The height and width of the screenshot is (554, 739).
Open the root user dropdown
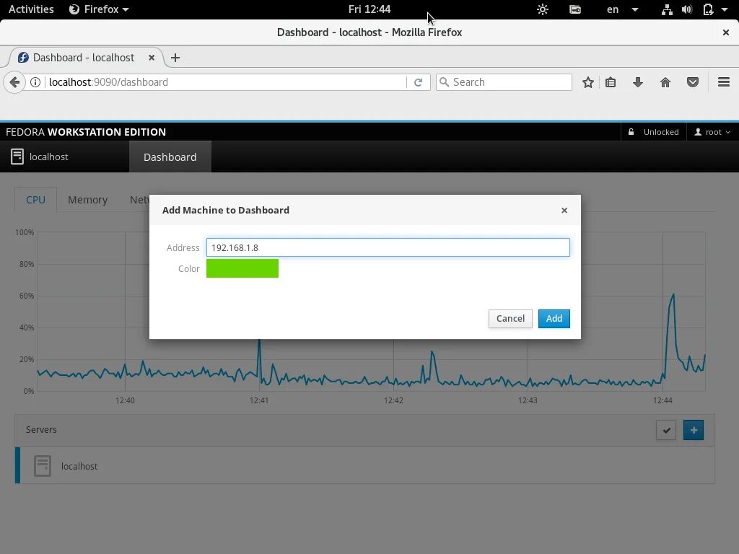point(712,133)
